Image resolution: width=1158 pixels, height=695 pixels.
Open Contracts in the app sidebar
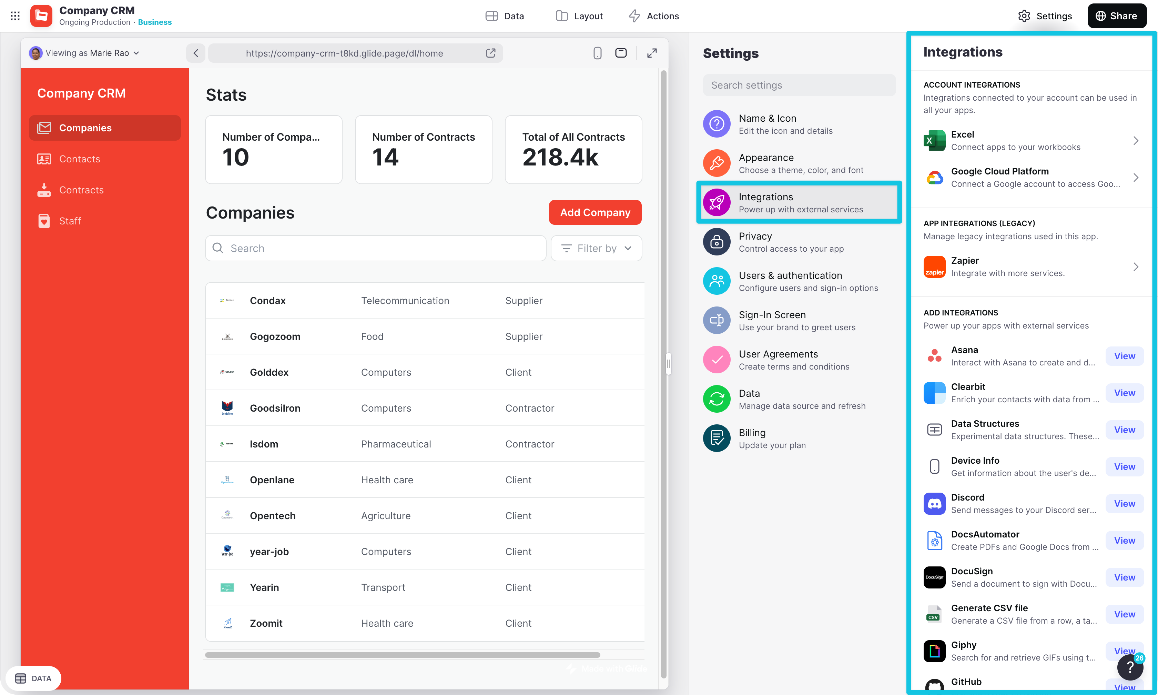click(81, 190)
